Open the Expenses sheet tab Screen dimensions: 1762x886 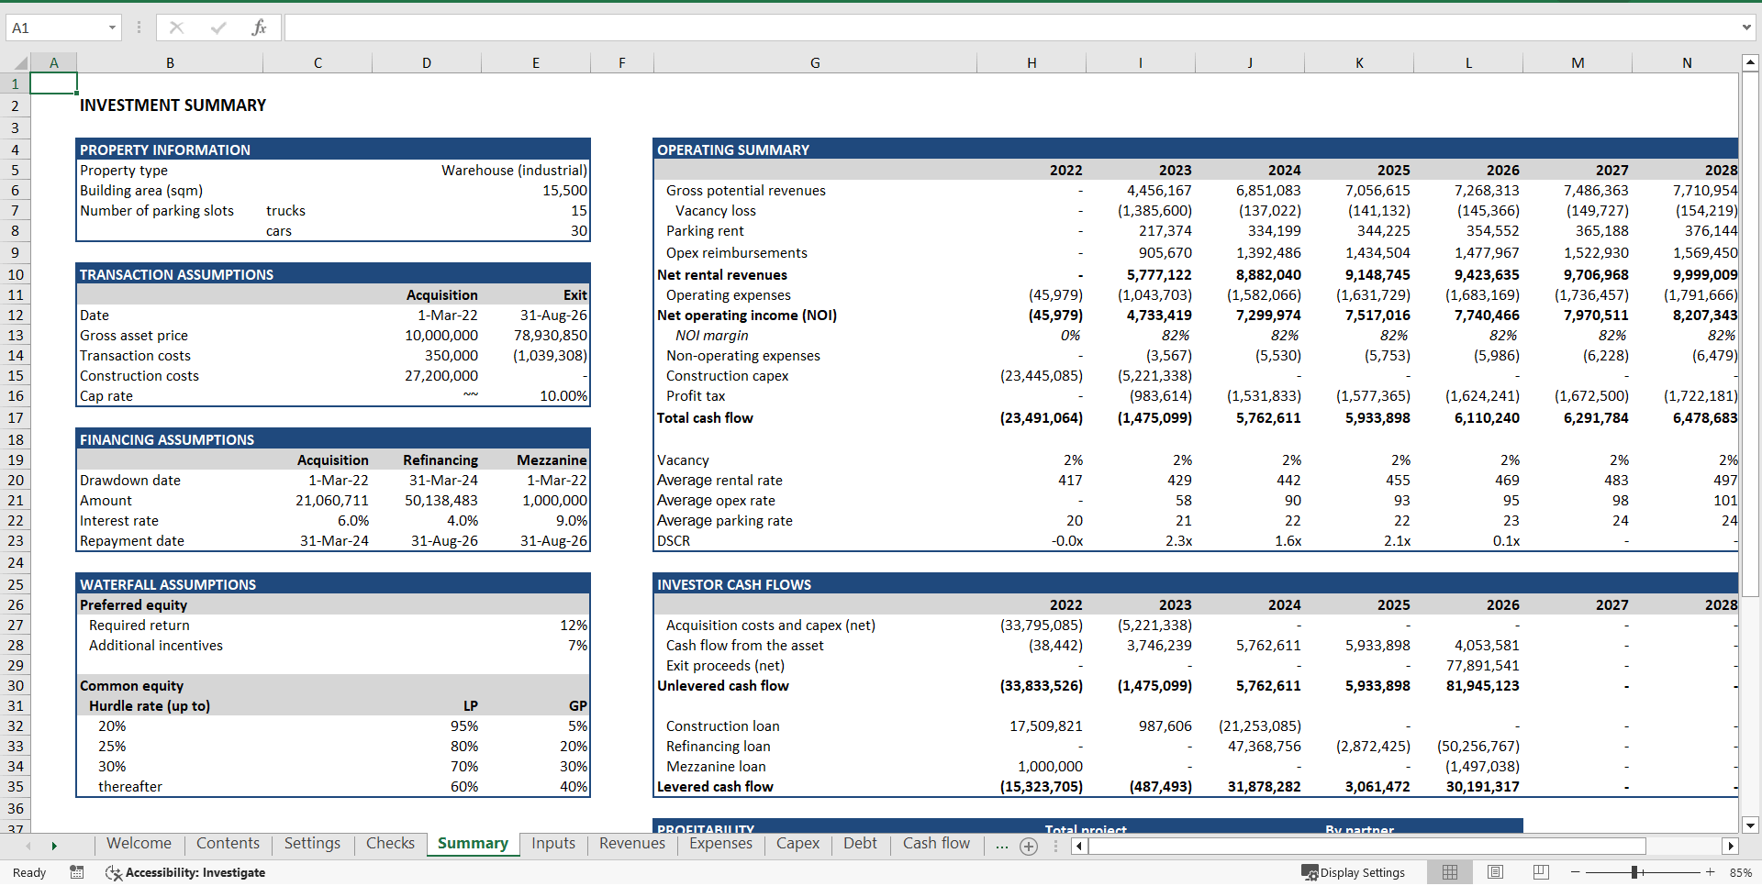(x=720, y=844)
